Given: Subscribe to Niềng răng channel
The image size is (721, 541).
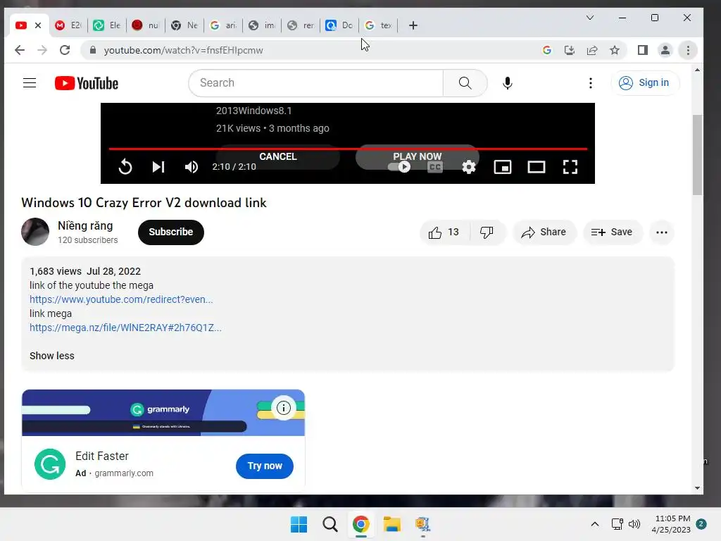Looking at the screenshot, I should click(x=170, y=232).
